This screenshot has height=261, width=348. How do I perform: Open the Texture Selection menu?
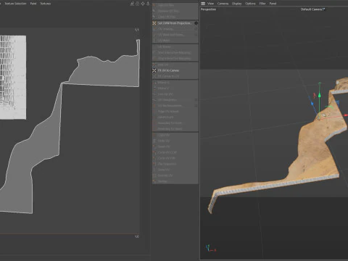click(x=15, y=4)
